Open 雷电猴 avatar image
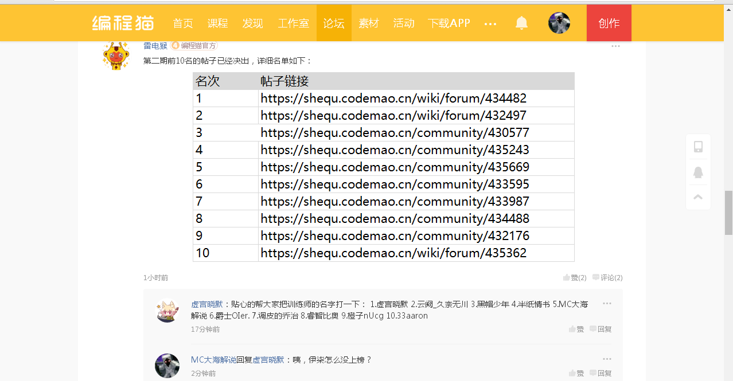Viewport: 733px width, 381px height. click(116, 56)
